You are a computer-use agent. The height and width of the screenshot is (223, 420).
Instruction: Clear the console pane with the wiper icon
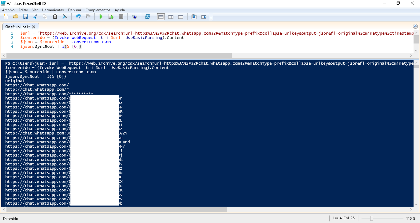(65, 17)
